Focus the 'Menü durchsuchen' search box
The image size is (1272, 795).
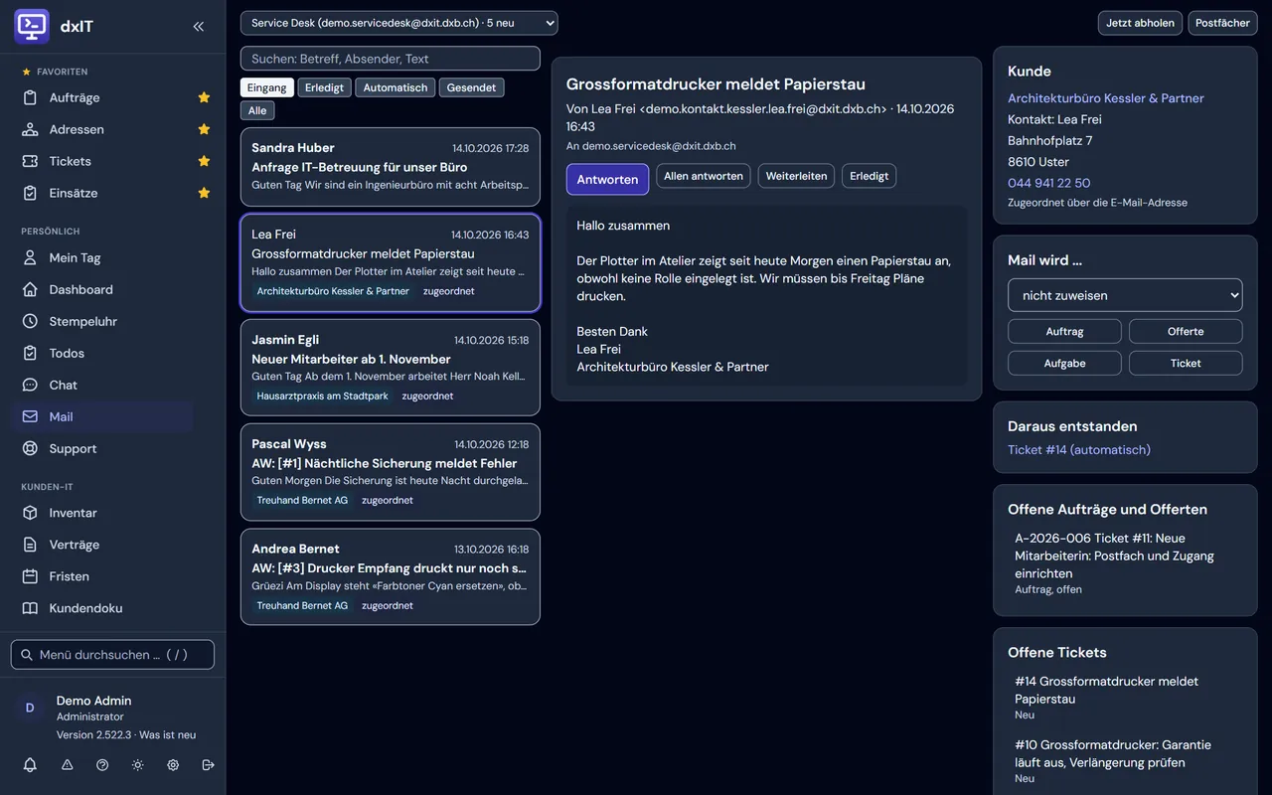pyautogui.click(x=112, y=655)
